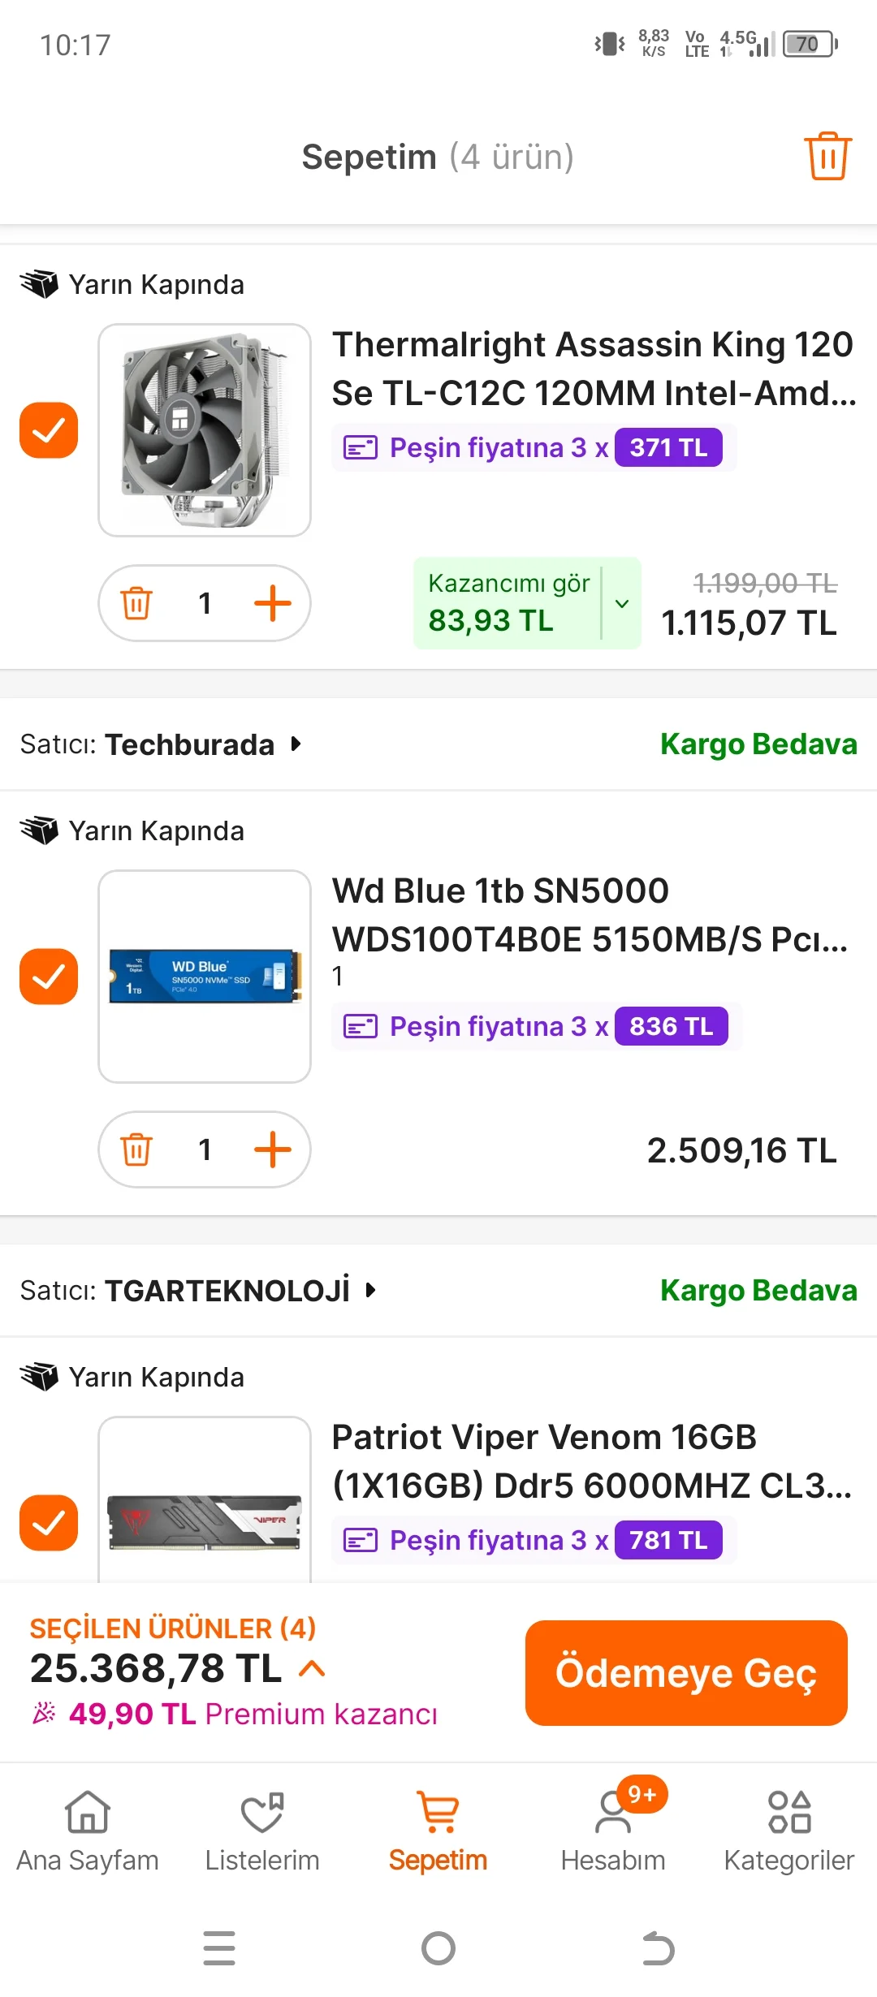Screen dimensions: 877x1997
Task: Open Android recent apps menu icon
Action: pyautogui.click(x=219, y=1948)
